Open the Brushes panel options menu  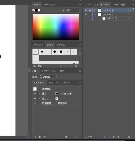click(80, 45)
